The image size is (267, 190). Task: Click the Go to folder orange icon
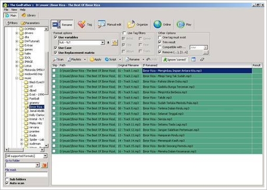(x=44, y=165)
